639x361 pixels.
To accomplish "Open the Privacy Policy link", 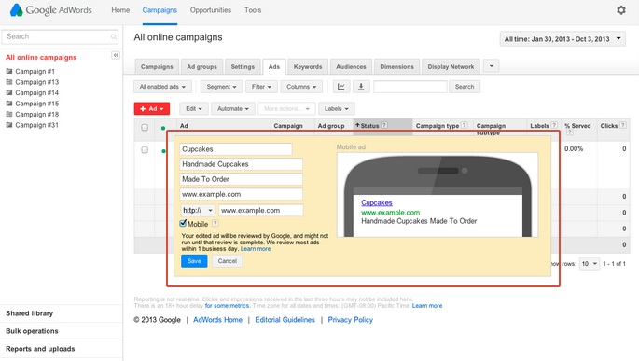I will [350, 320].
